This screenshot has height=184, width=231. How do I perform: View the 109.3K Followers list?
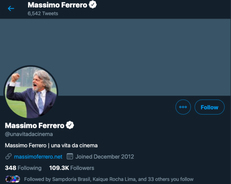pos(72,168)
